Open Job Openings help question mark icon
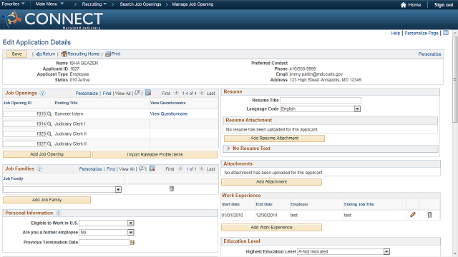458x257 pixels. [x=42, y=94]
